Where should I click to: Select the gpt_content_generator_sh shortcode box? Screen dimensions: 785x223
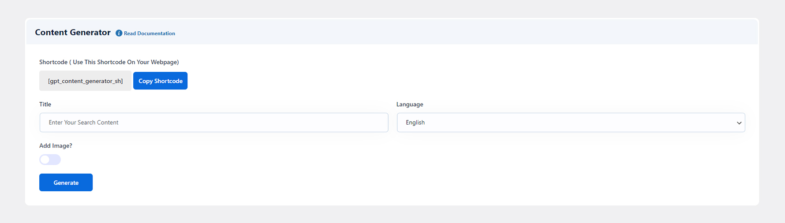coord(85,81)
